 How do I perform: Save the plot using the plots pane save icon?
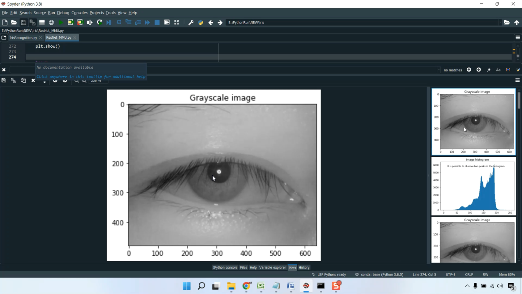(4, 80)
